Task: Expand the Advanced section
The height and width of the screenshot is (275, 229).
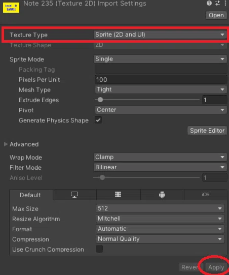Action: tap(6, 144)
